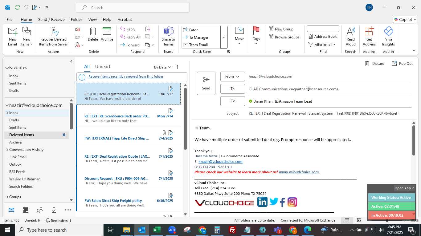Reverse the sort order arrow
The height and width of the screenshot is (236, 421).
[x=177, y=67]
